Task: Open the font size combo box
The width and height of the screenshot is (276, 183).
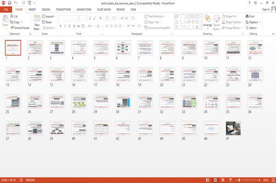Action: point(83,18)
